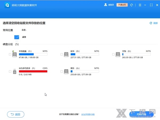Click the C: drive usage bar

pyautogui.click(x=33, y=54)
